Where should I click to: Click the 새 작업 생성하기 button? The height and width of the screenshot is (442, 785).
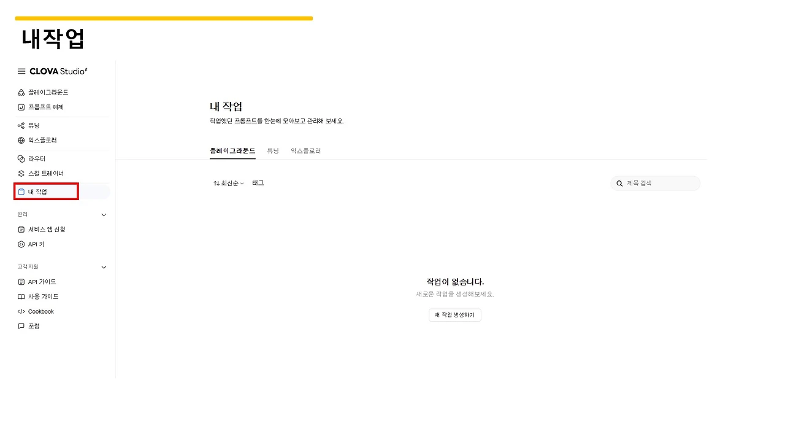454,314
